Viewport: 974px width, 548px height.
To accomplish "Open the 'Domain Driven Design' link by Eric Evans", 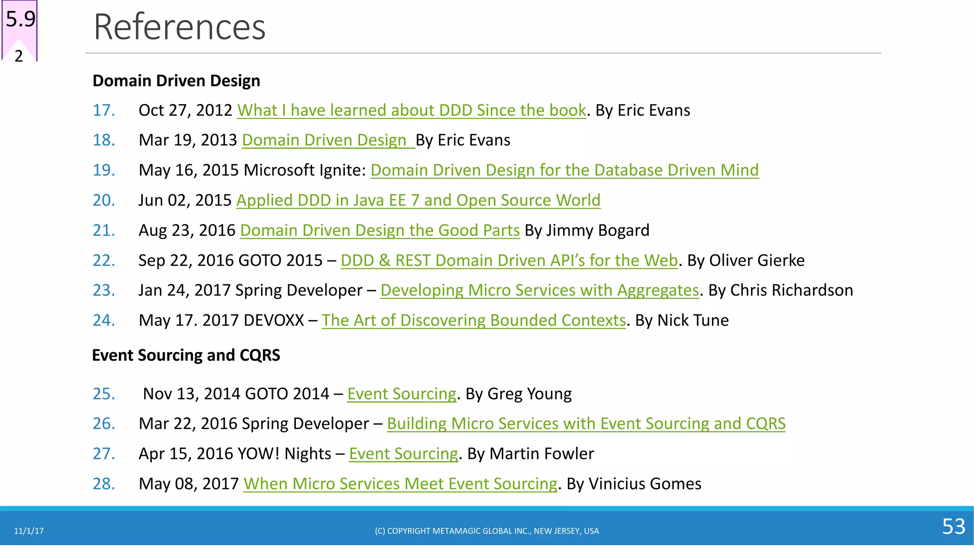I will pyautogui.click(x=329, y=140).
